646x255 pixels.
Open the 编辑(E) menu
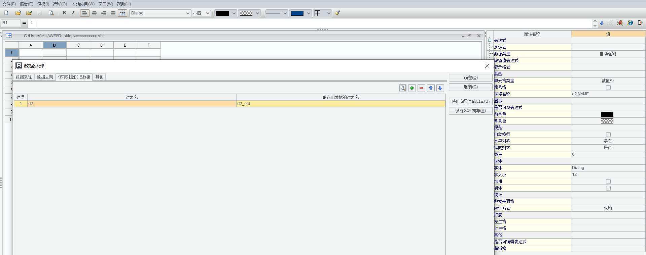26,4
